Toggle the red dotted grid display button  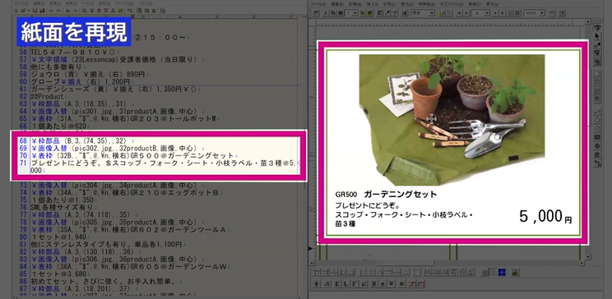pos(493,272)
